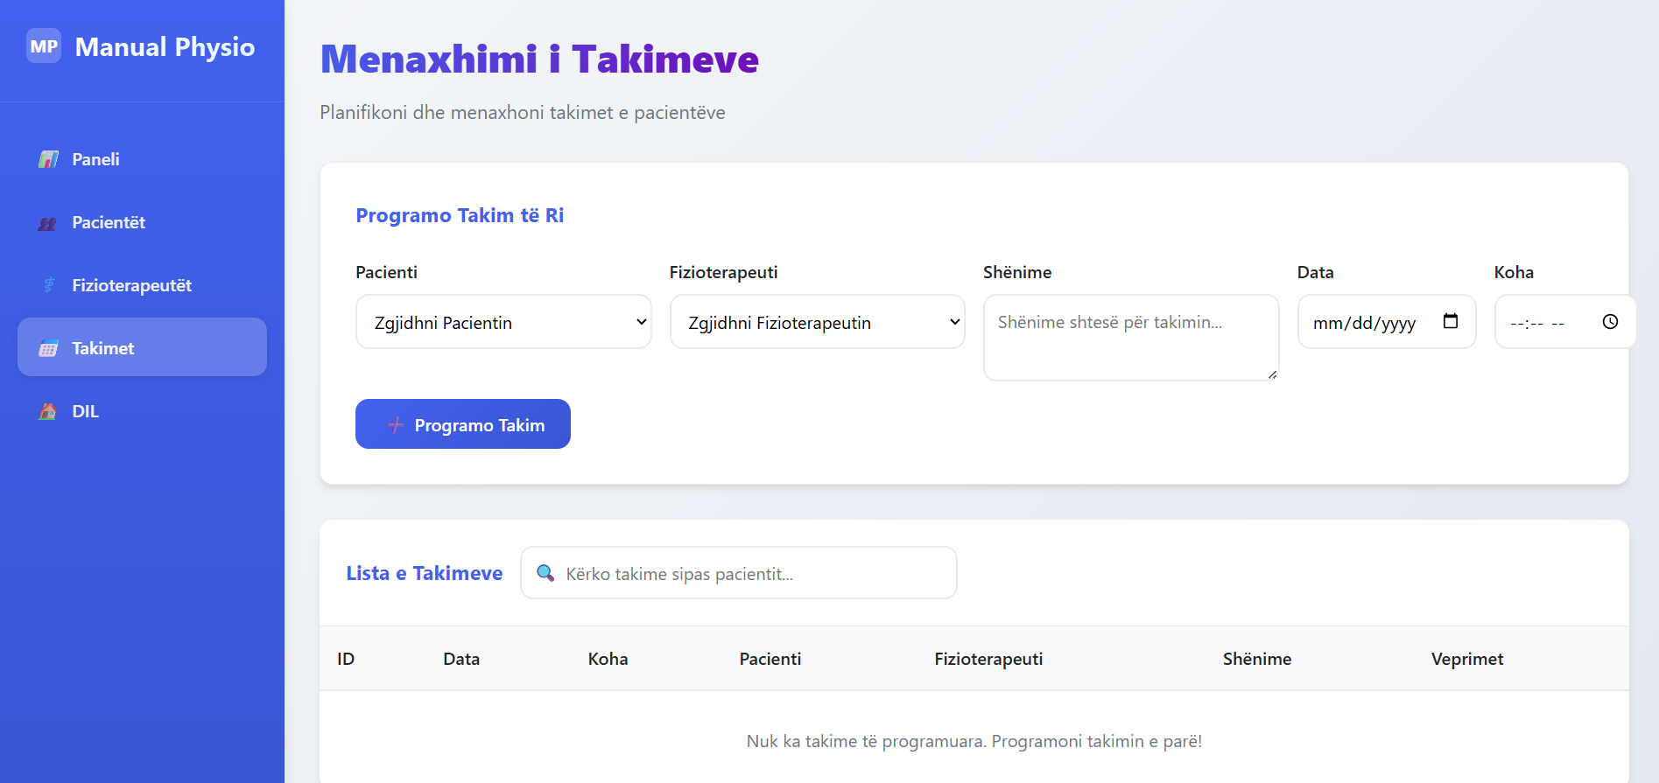Image resolution: width=1659 pixels, height=783 pixels.
Task: Open the Paneli menu item
Action: tap(95, 159)
